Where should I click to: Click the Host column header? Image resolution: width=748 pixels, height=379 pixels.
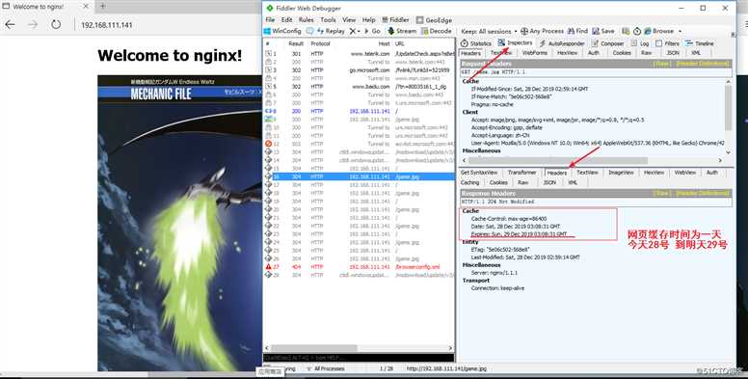pos(385,44)
